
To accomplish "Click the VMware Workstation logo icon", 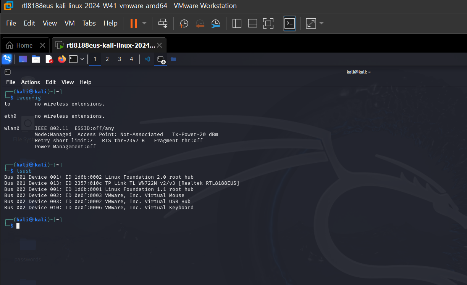I will tap(8, 6).
